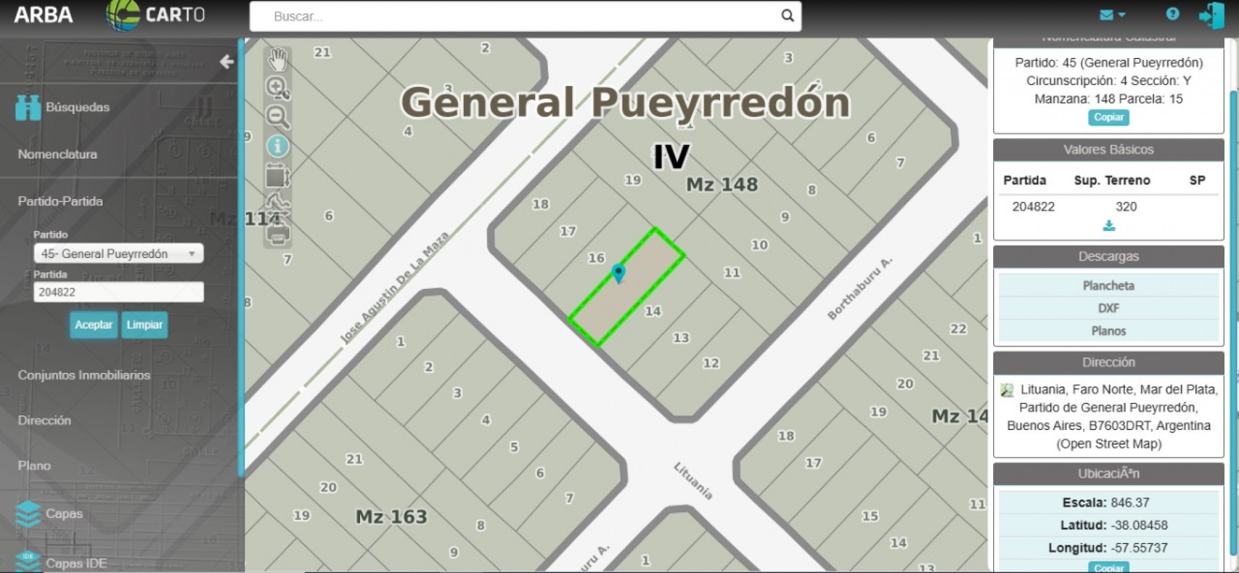Select Conjuntos Inmobiliarios in sidebar
The height and width of the screenshot is (573, 1239).
coord(84,375)
